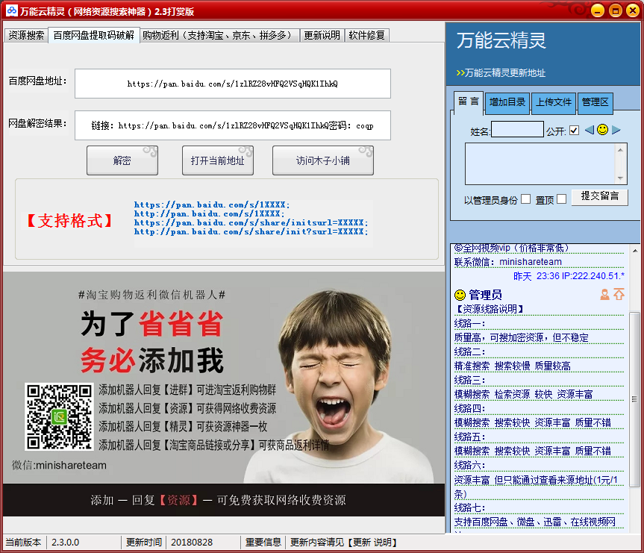Click version number 2.3.0.0 in status bar

[66, 543]
